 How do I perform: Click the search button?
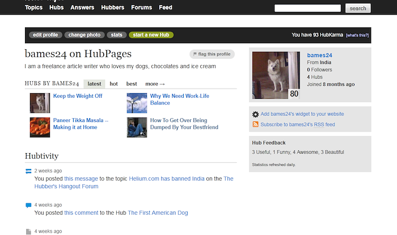(358, 8)
